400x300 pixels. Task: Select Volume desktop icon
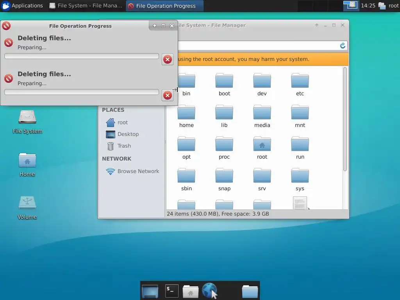tap(27, 208)
